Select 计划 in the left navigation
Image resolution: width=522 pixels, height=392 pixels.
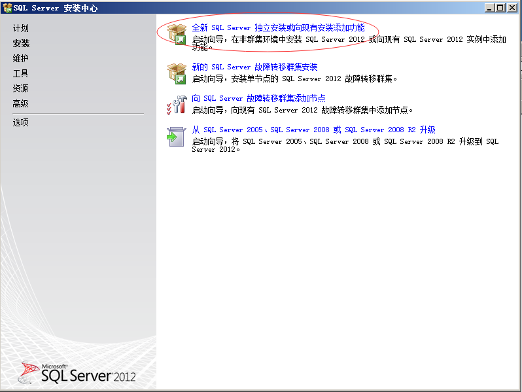coord(21,28)
